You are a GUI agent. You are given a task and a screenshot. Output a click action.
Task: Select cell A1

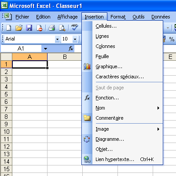(30, 64)
